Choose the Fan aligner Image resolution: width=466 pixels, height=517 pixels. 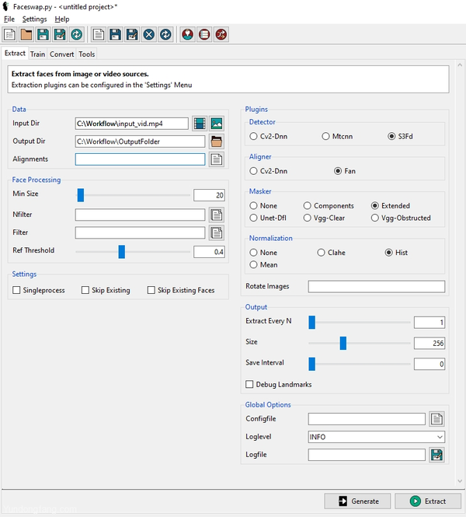coord(345,171)
